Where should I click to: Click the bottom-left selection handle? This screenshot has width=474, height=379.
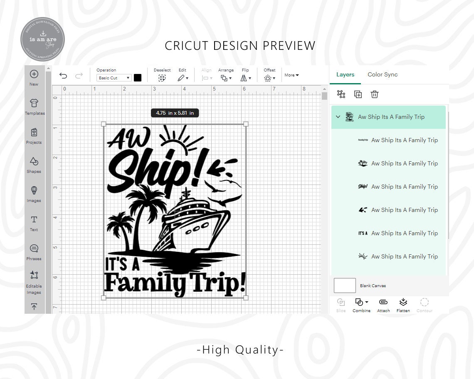pyautogui.click(x=104, y=298)
